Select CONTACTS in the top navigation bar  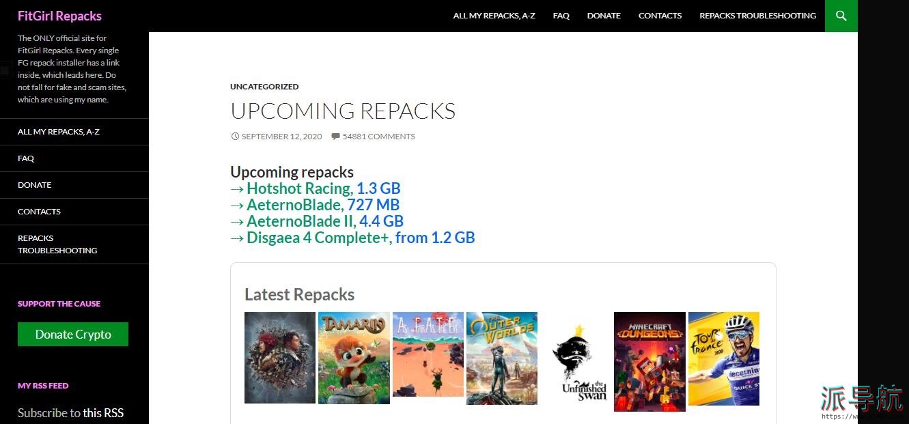point(660,16)
